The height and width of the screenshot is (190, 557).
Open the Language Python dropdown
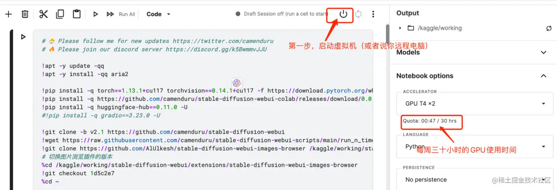point(475,147)
